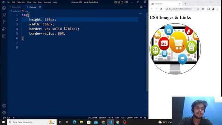Open Chrome side panel
The height and width of the screenshot is (125, 222).
(208, 9)
